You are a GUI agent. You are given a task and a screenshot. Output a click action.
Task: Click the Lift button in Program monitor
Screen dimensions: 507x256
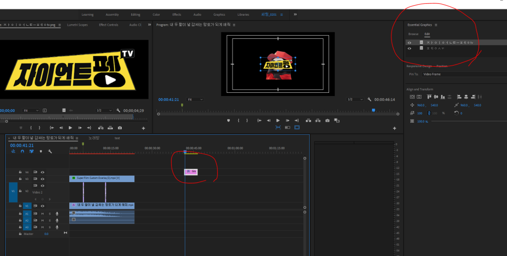(x=308, y=120)
